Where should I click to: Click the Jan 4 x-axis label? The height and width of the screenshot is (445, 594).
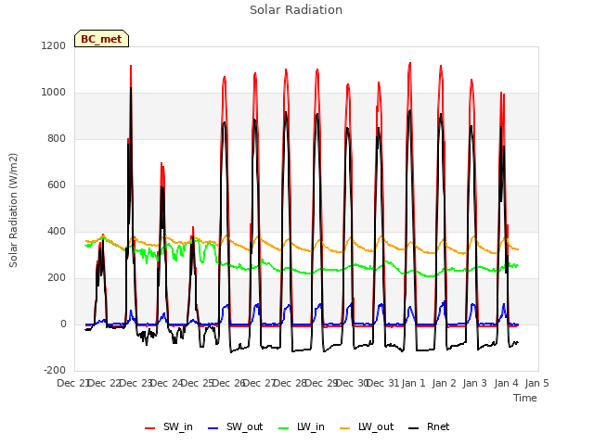507,383
